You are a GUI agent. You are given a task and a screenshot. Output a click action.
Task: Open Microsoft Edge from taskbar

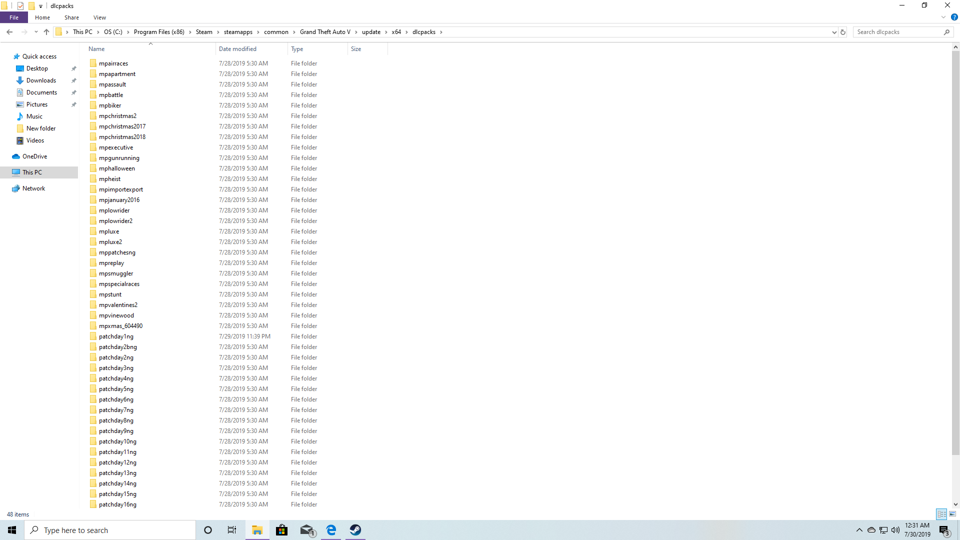pos(331,530)
